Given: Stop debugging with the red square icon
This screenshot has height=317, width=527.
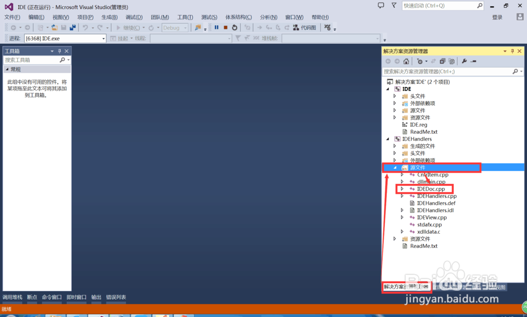Looking at the screenshot, I should [x=226, y=27].
